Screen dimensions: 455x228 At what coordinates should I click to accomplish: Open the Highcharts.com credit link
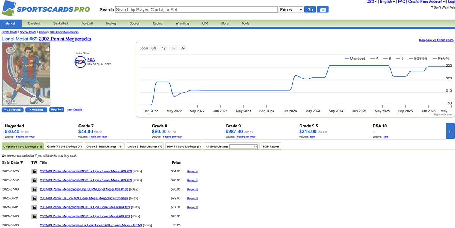coord(443,114)
